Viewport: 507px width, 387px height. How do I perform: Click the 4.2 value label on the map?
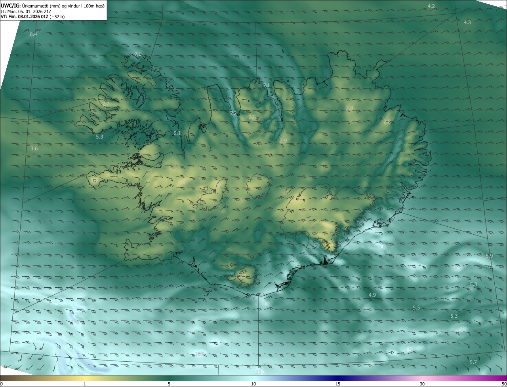(431, 6)
